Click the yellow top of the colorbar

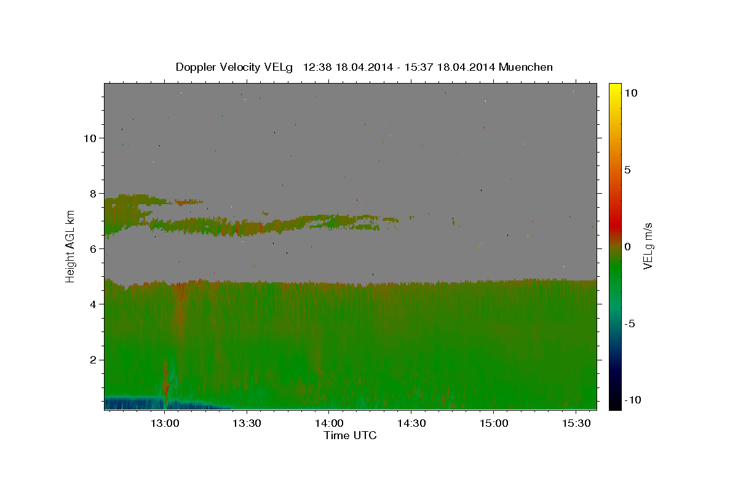coord(614,89)
